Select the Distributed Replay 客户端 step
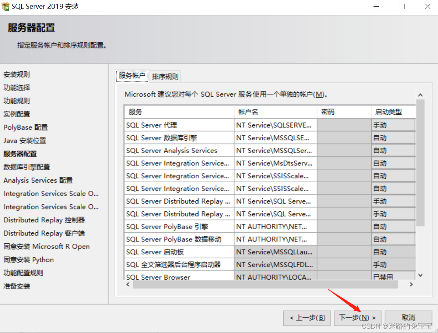This screenshot has height=333, width=438. coord(44,233)
